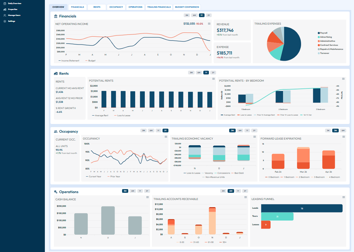Toggle YoY % Var legend entry

tap(306, 115)
